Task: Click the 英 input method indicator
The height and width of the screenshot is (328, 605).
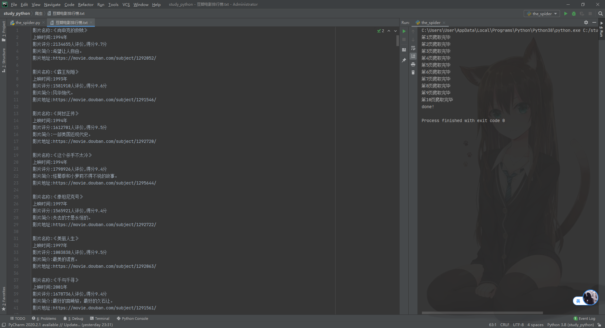Action: 578,301
